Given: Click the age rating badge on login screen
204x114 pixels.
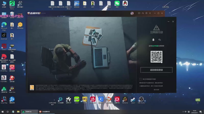Looking at the screenshot, I should point(32,88).
